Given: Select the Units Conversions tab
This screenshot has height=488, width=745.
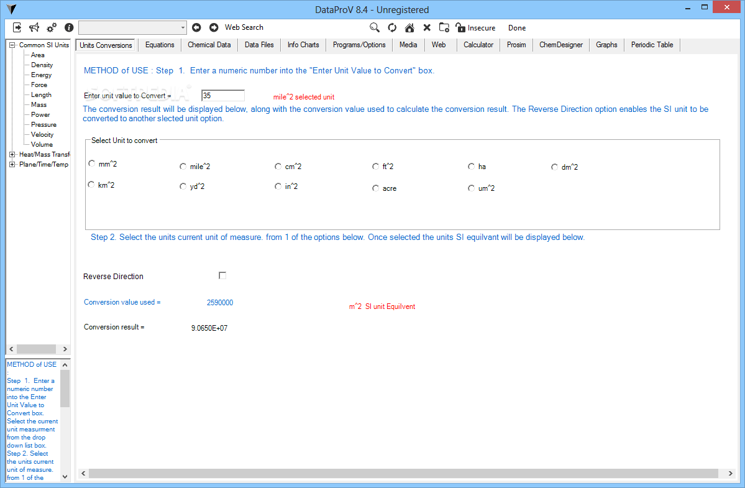Looking at the screenshot, I should click(106, 45).
